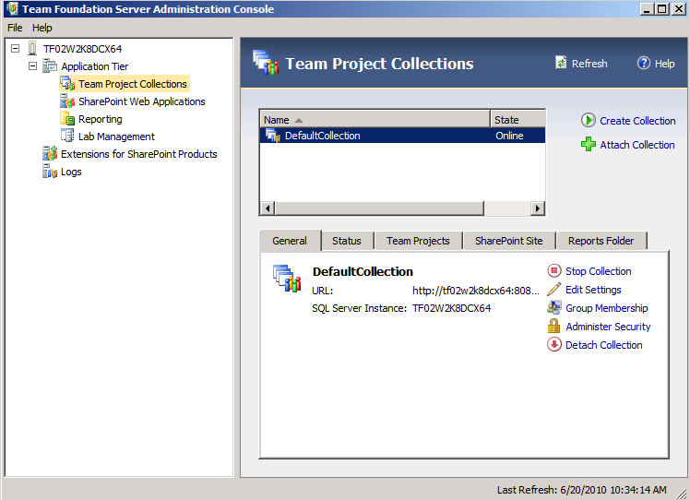Select the Application Tier tree label
Screen dimensions: 690x500
click(x=95, y=66)
